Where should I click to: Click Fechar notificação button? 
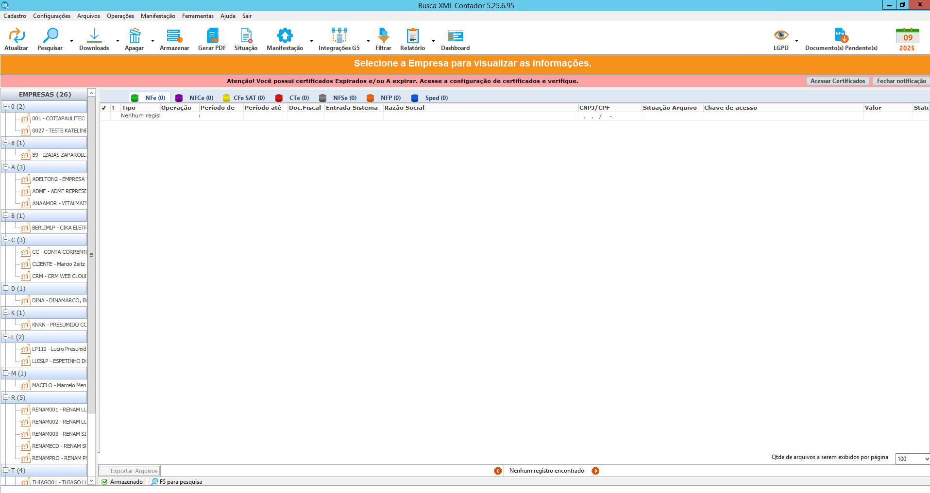pos(901,81)
